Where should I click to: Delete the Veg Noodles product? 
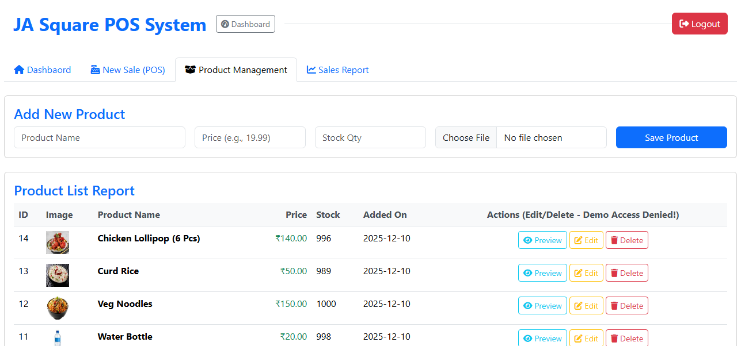(626, 305)
